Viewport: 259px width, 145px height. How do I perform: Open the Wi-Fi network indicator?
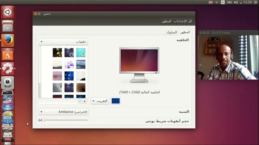point(217,2)
